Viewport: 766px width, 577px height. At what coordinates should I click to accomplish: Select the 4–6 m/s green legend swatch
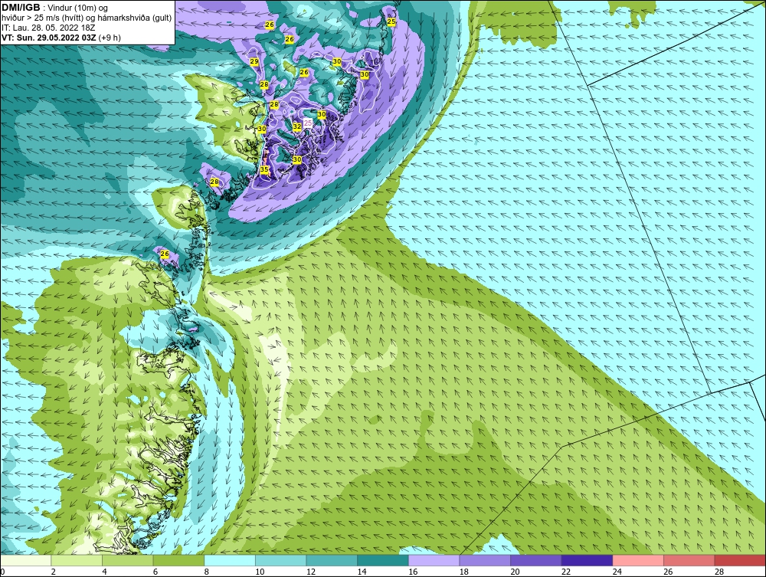point(127,560)
